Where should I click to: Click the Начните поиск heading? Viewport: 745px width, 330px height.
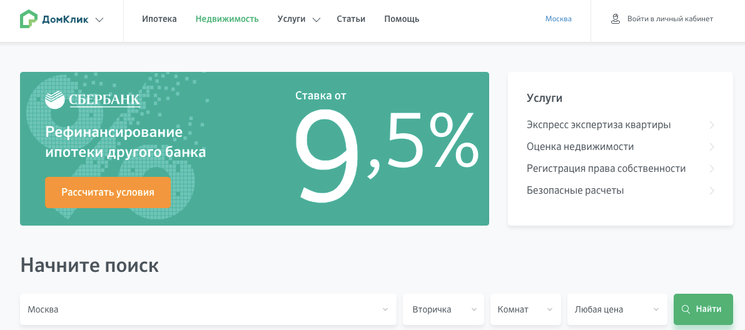click(x=89, y=265)
